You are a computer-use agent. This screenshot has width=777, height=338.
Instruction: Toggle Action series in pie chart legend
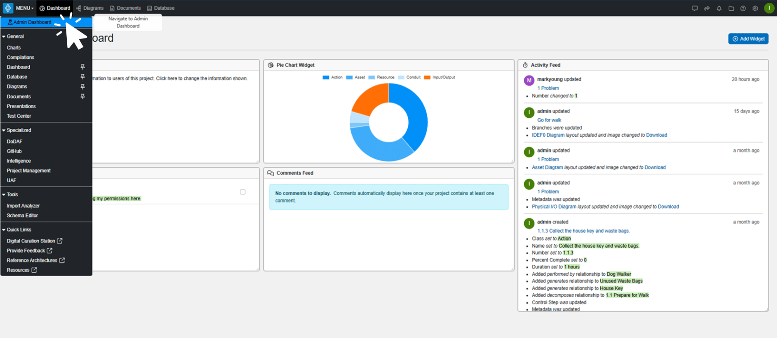pyautogui.click(x=333, y=77)
